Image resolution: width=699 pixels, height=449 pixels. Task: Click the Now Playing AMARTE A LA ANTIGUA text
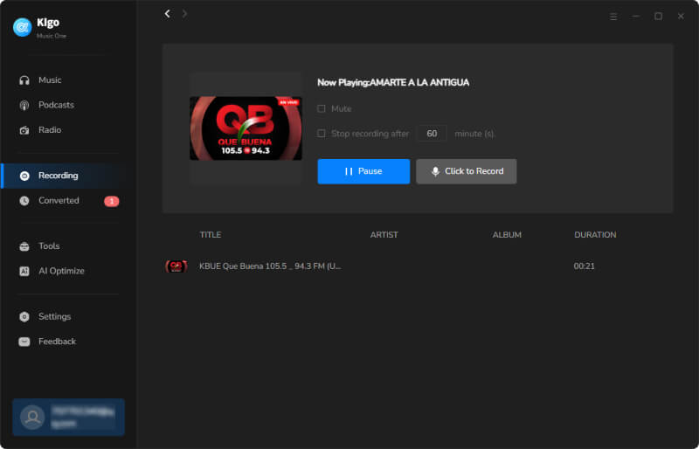(393, 82)
